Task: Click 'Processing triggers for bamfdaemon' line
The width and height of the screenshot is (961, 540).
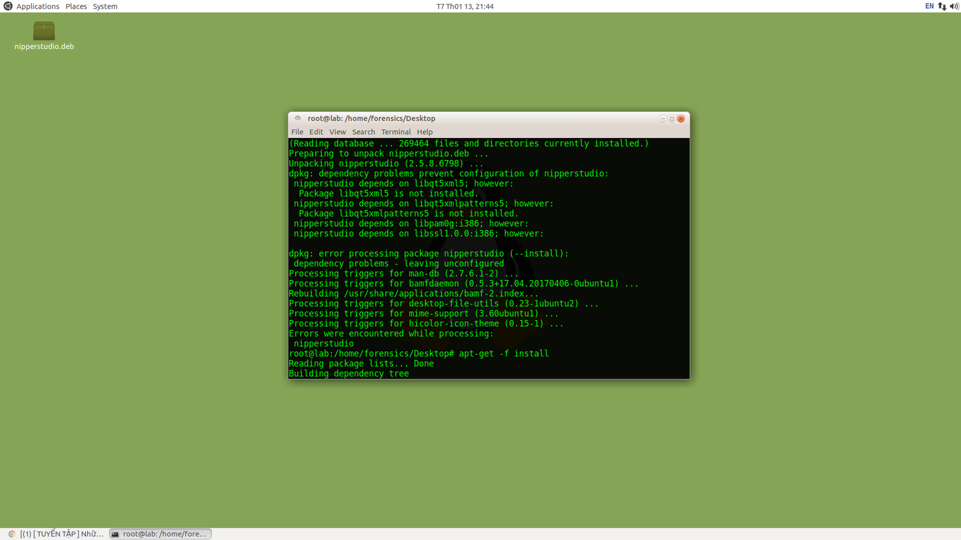Action: [x=464, y=284]
